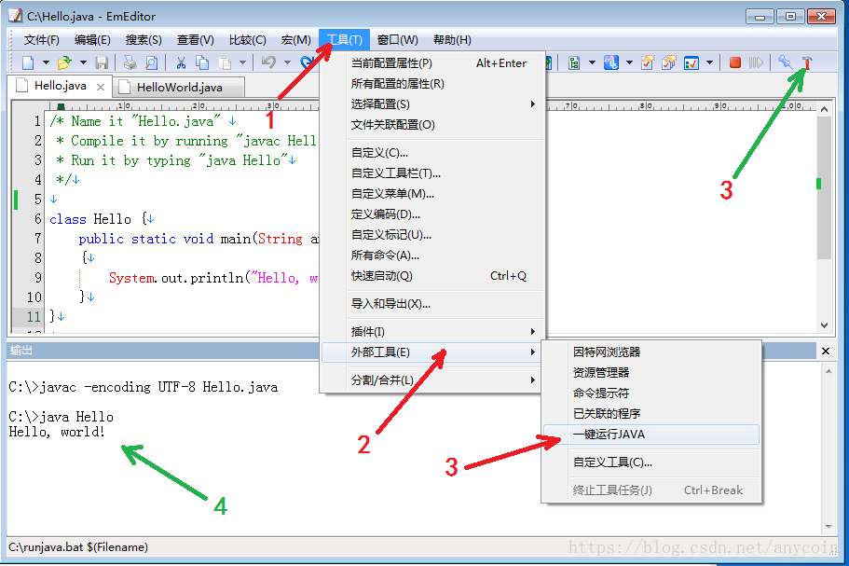
Task: Click the Cut scissors icon
Action: coord(180,62)
